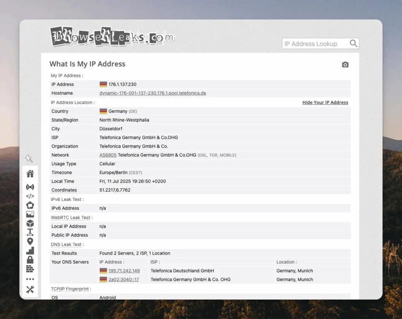Take a screenshot using the camera icon
The width and height of the screenshot is (402, 319).
(345, 64)
